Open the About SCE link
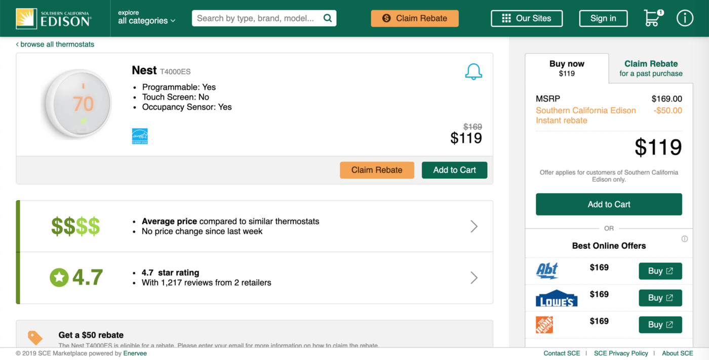709x360 pixels. point(677,353)
